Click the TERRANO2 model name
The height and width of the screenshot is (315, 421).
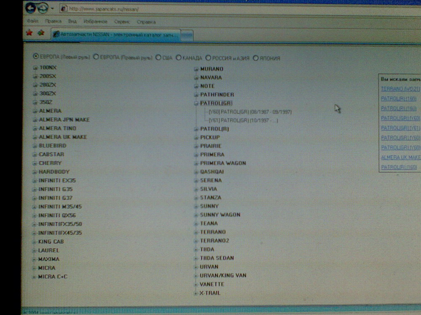click(x=215, y=241)
